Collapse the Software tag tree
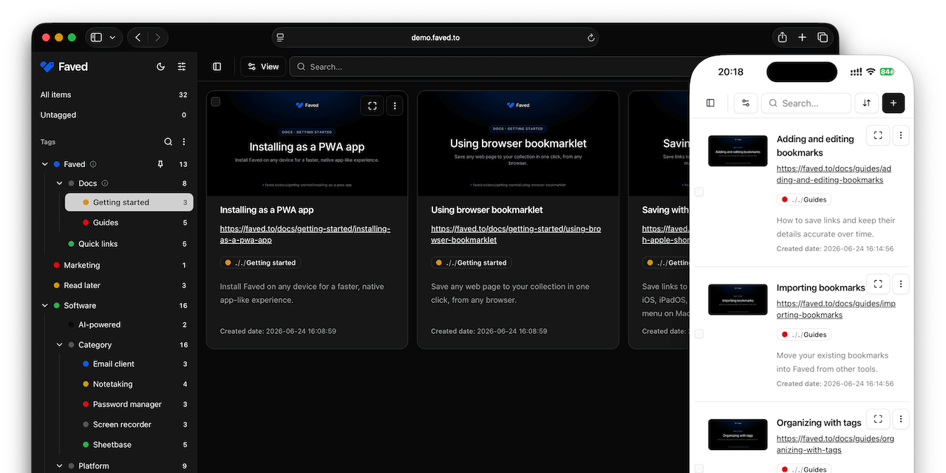Image resolution: width=946 pixels, height=473 pixels. click(x=45, y=305)
